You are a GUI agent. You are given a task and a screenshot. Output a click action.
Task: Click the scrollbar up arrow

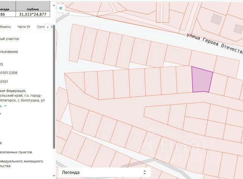(54, 5)
